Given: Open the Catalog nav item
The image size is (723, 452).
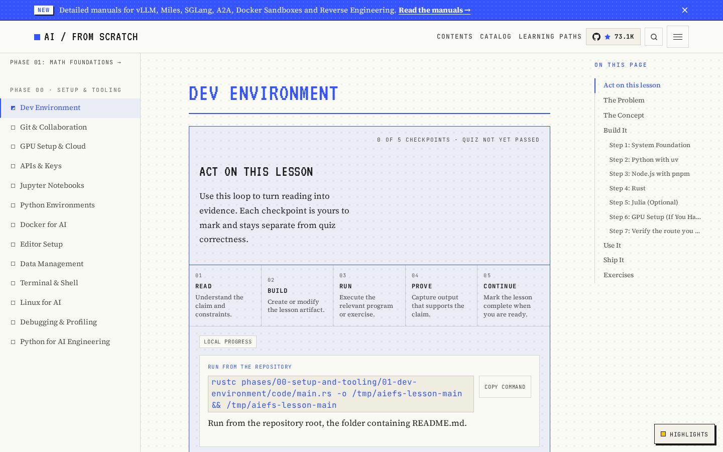Looking at the screenshot, I should pos(496,37).
